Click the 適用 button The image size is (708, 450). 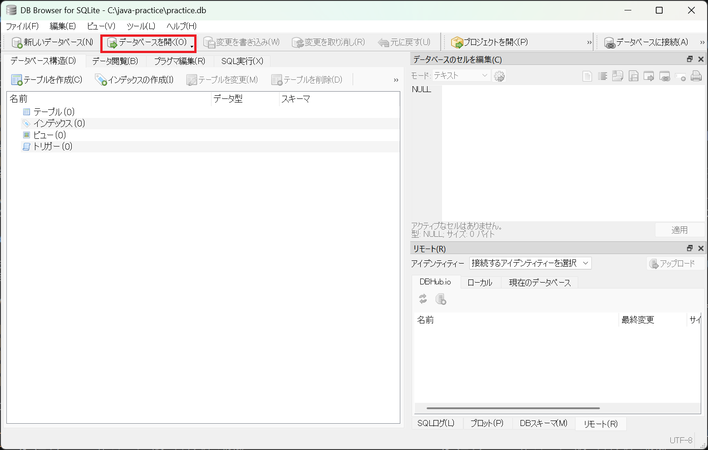coord(679,230)
